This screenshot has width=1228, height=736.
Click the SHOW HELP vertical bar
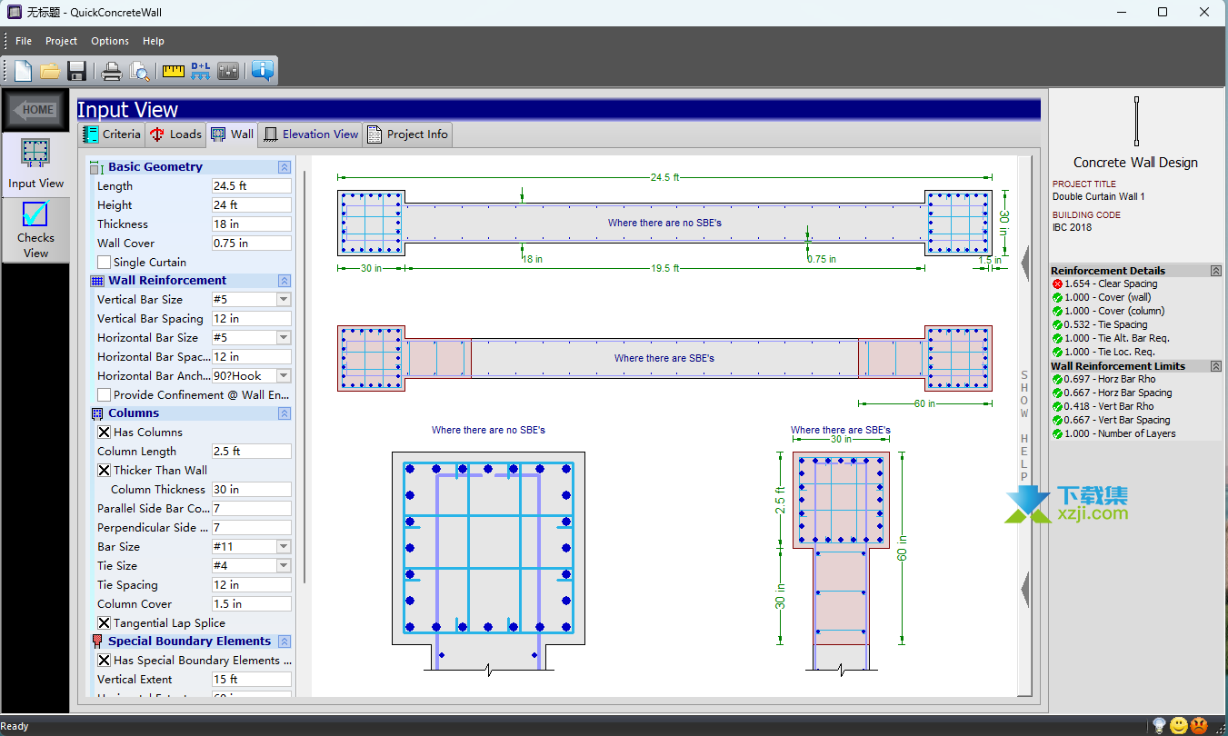(1024, 425)
